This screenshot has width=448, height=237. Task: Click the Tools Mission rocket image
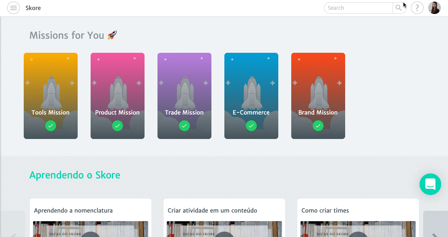(51, 92)
